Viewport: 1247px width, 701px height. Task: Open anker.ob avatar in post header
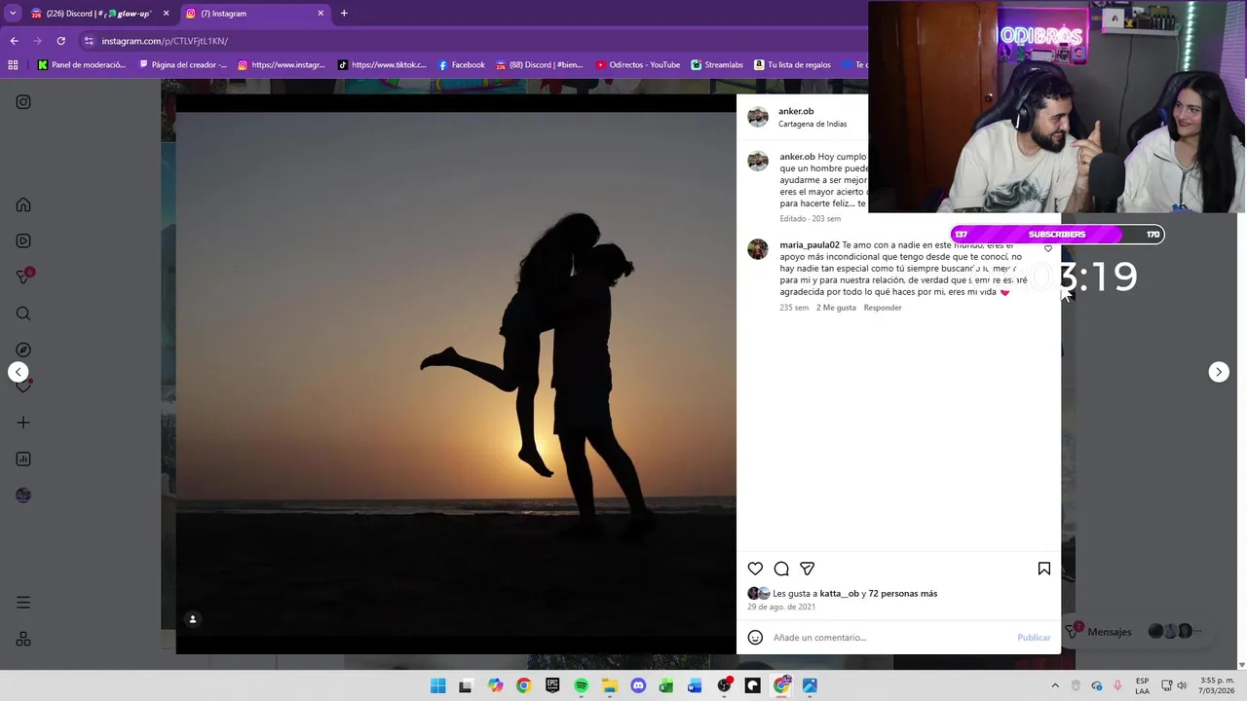[758, 117]
